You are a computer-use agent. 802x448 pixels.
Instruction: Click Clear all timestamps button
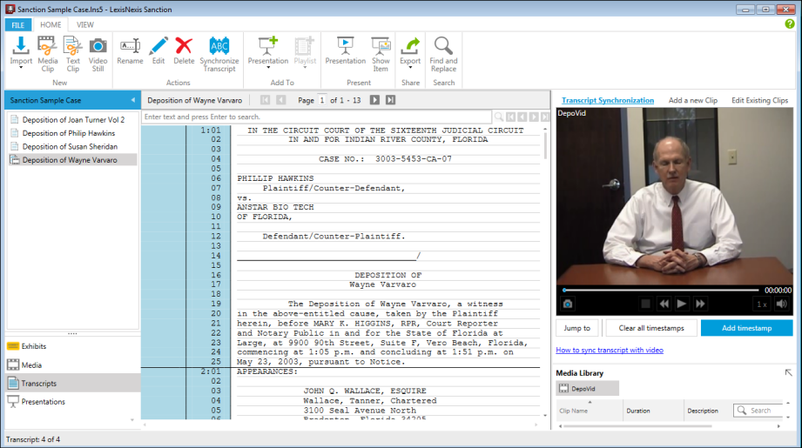[651, 328]
